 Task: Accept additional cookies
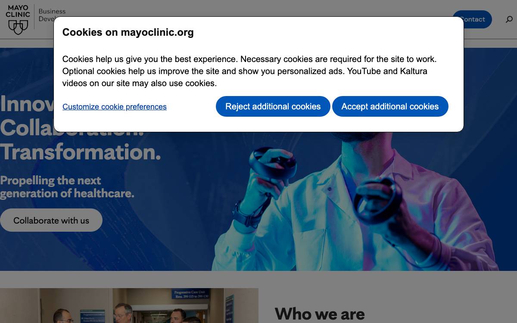[390, 106]
